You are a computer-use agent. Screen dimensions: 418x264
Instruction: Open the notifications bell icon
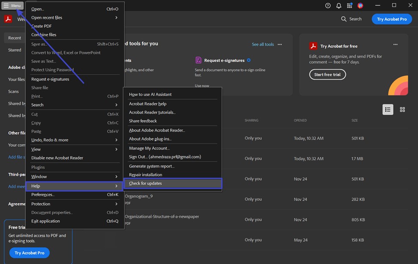tap(339, 6)
